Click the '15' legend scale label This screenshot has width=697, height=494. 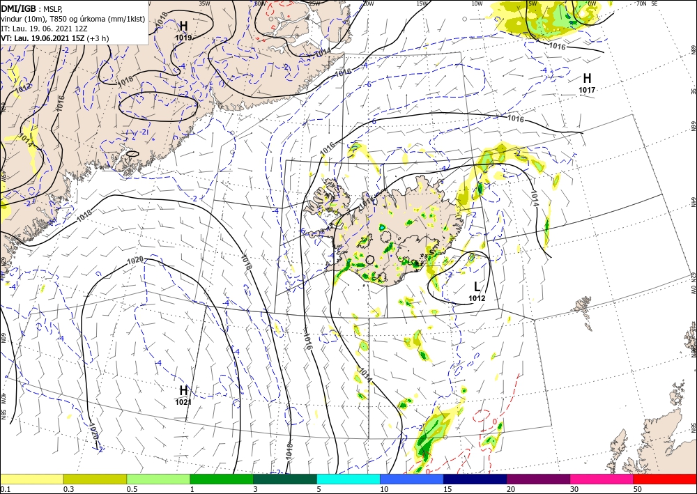coord(447,489)
